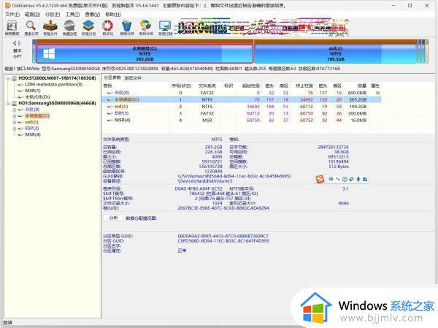Open the 分区(P) menu
Viewport: 438px width, 328px height.
pos(53,15)
